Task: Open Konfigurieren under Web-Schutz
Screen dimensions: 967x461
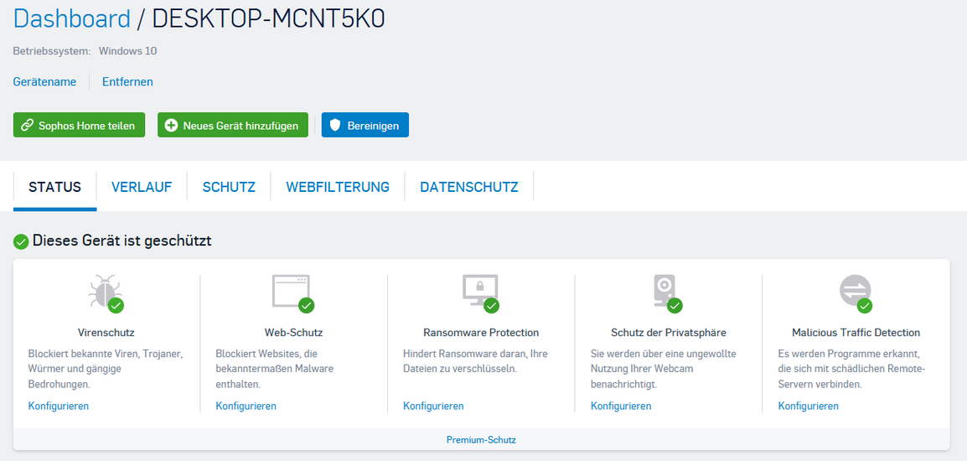Action: pos(246,406)
